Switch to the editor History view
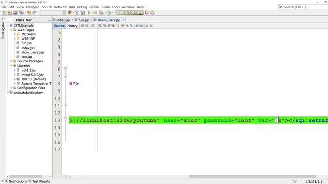The height and width of the screenshot is (184, 328). [x=72, y=26]
